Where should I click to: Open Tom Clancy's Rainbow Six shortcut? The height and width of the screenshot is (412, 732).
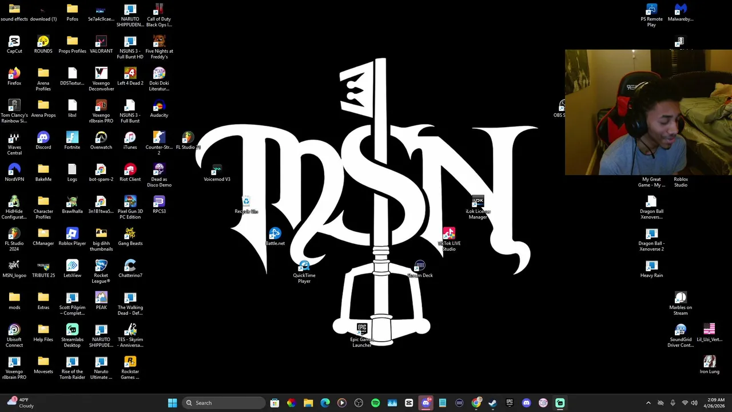click(x=14, y=111)
